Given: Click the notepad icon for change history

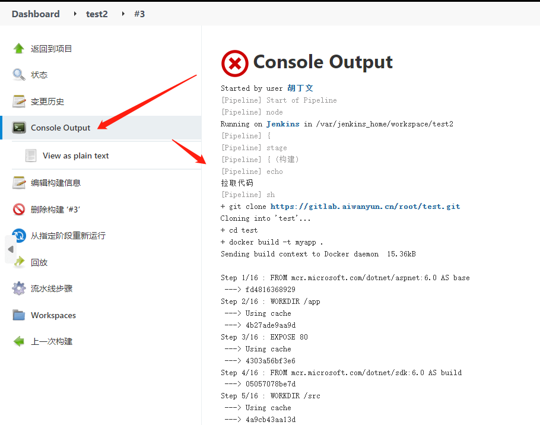Looking at the screenshot, I should 19,102.
